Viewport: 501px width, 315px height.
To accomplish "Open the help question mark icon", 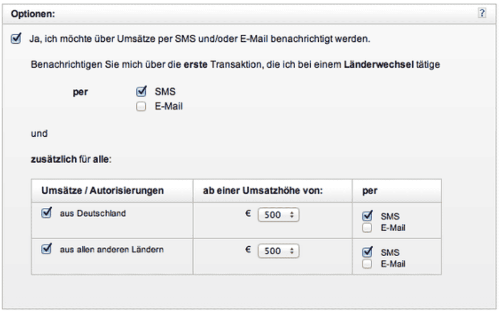I will [x=482, y=14].
